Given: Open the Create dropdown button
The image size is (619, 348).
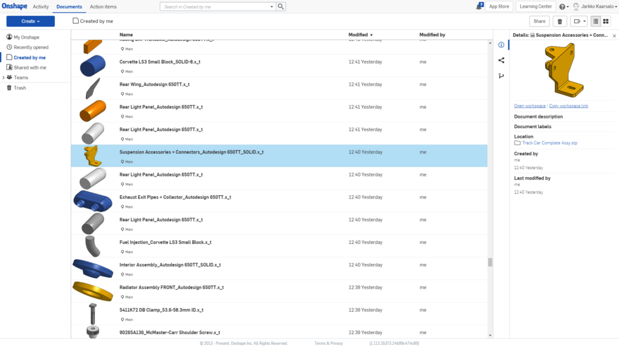Looking at the screenshot, I should (30, 21).
